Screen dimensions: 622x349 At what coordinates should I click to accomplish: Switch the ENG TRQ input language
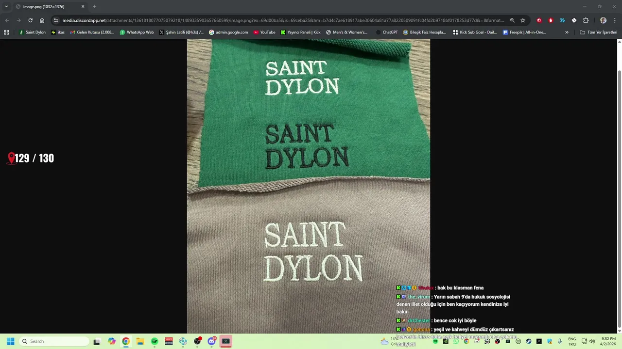(572, 341)
